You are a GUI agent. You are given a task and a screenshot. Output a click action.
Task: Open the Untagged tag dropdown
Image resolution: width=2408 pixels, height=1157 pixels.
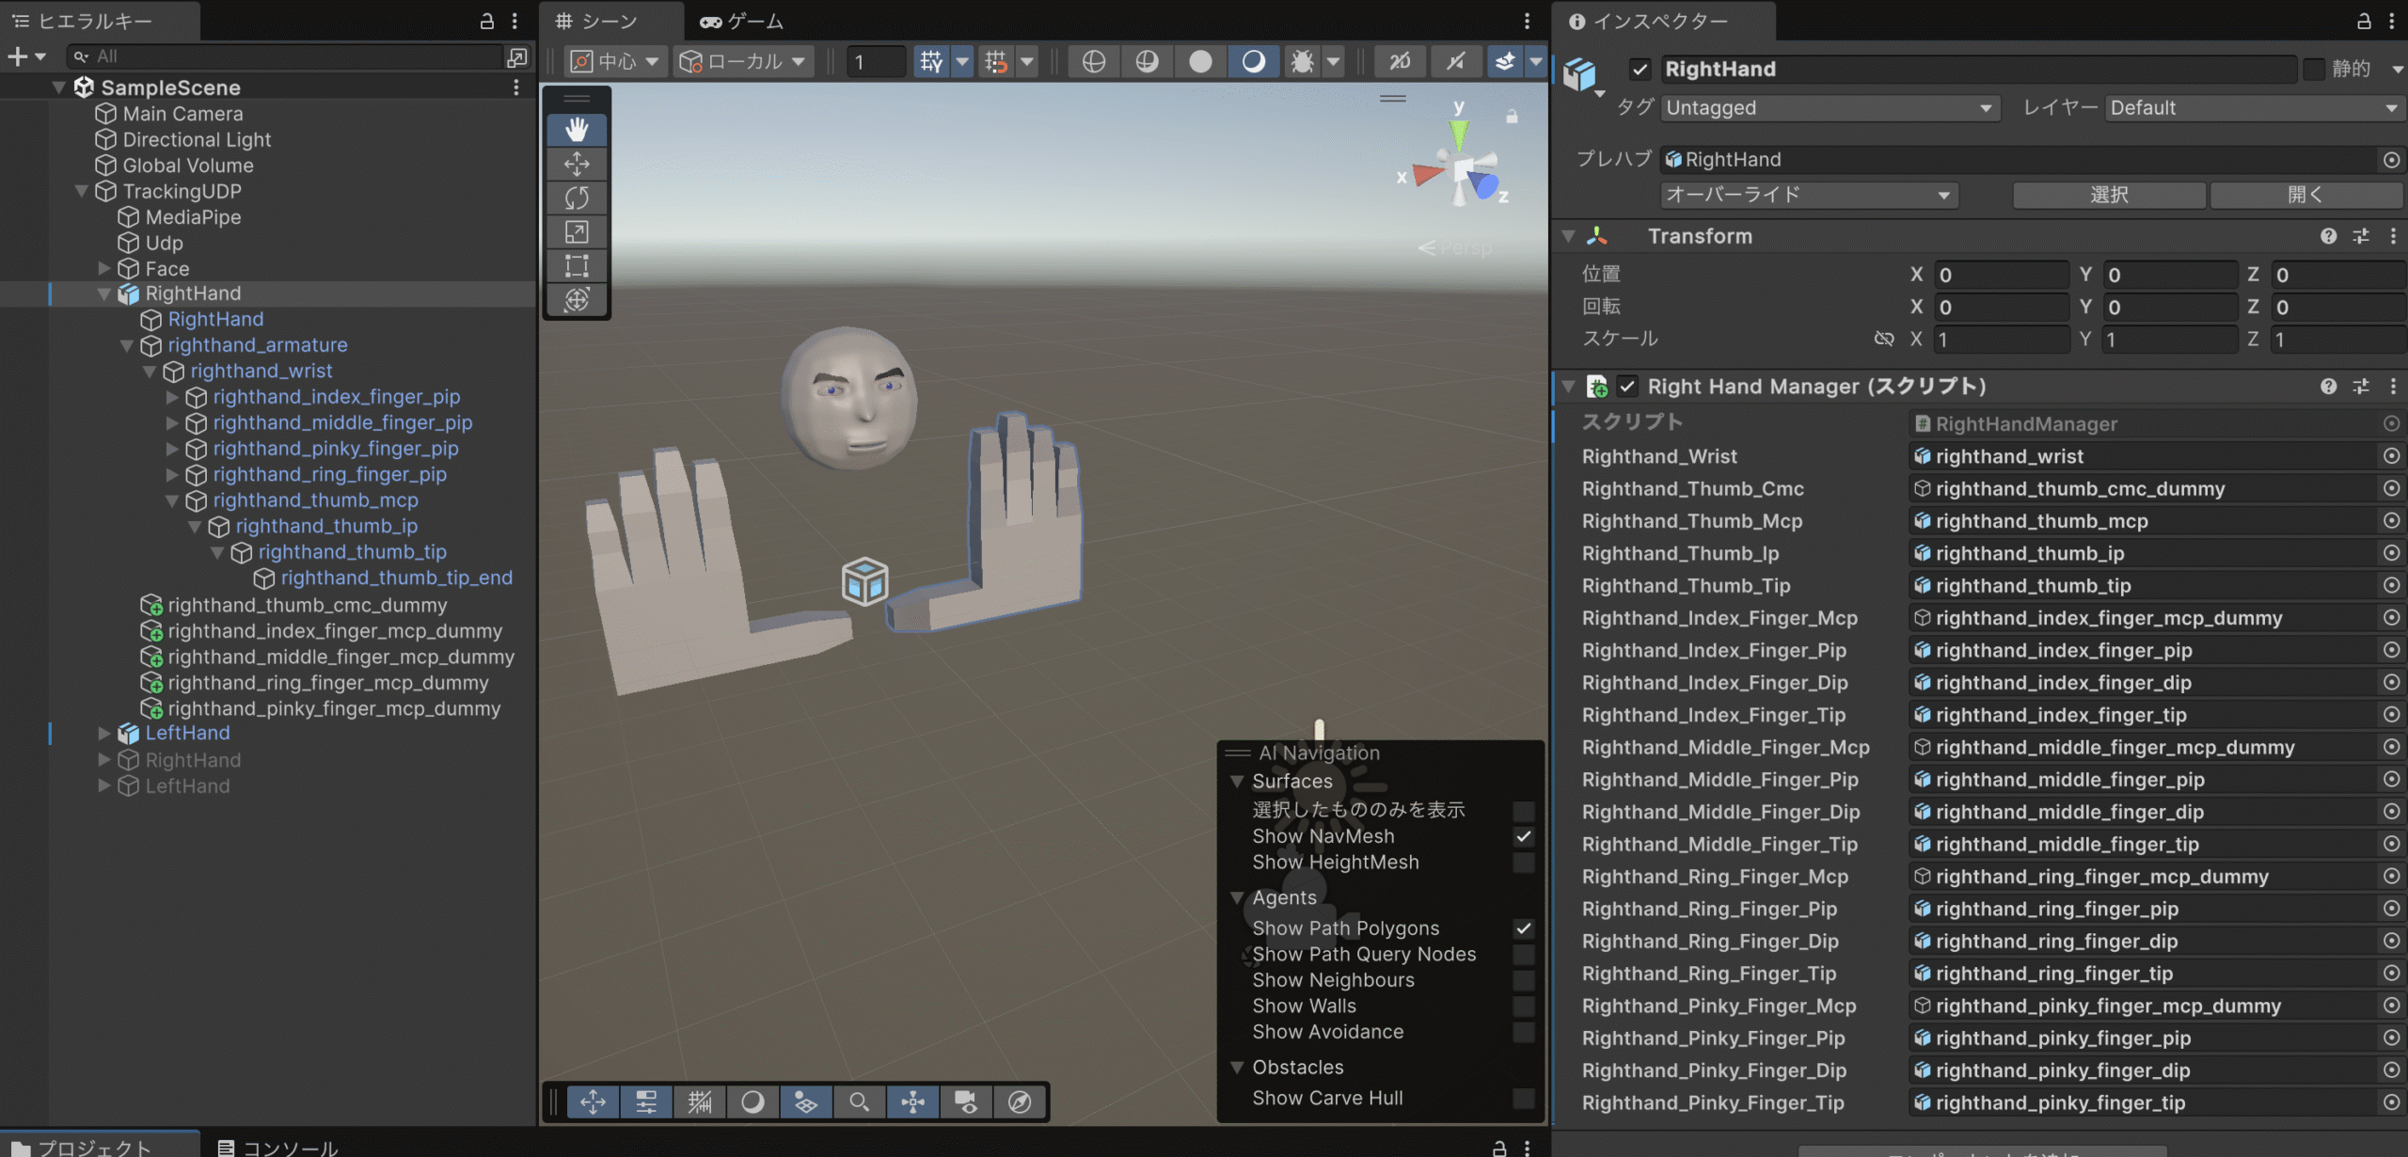click(1828, 108)
